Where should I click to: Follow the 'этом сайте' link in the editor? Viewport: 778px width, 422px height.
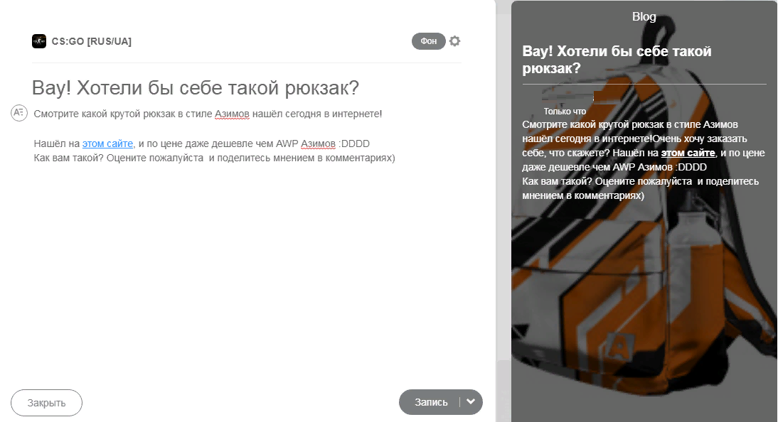pyautogui.click(x=107, y=144)
